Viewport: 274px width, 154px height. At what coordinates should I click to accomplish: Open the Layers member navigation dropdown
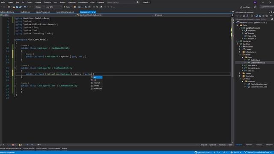click(192, 15)
